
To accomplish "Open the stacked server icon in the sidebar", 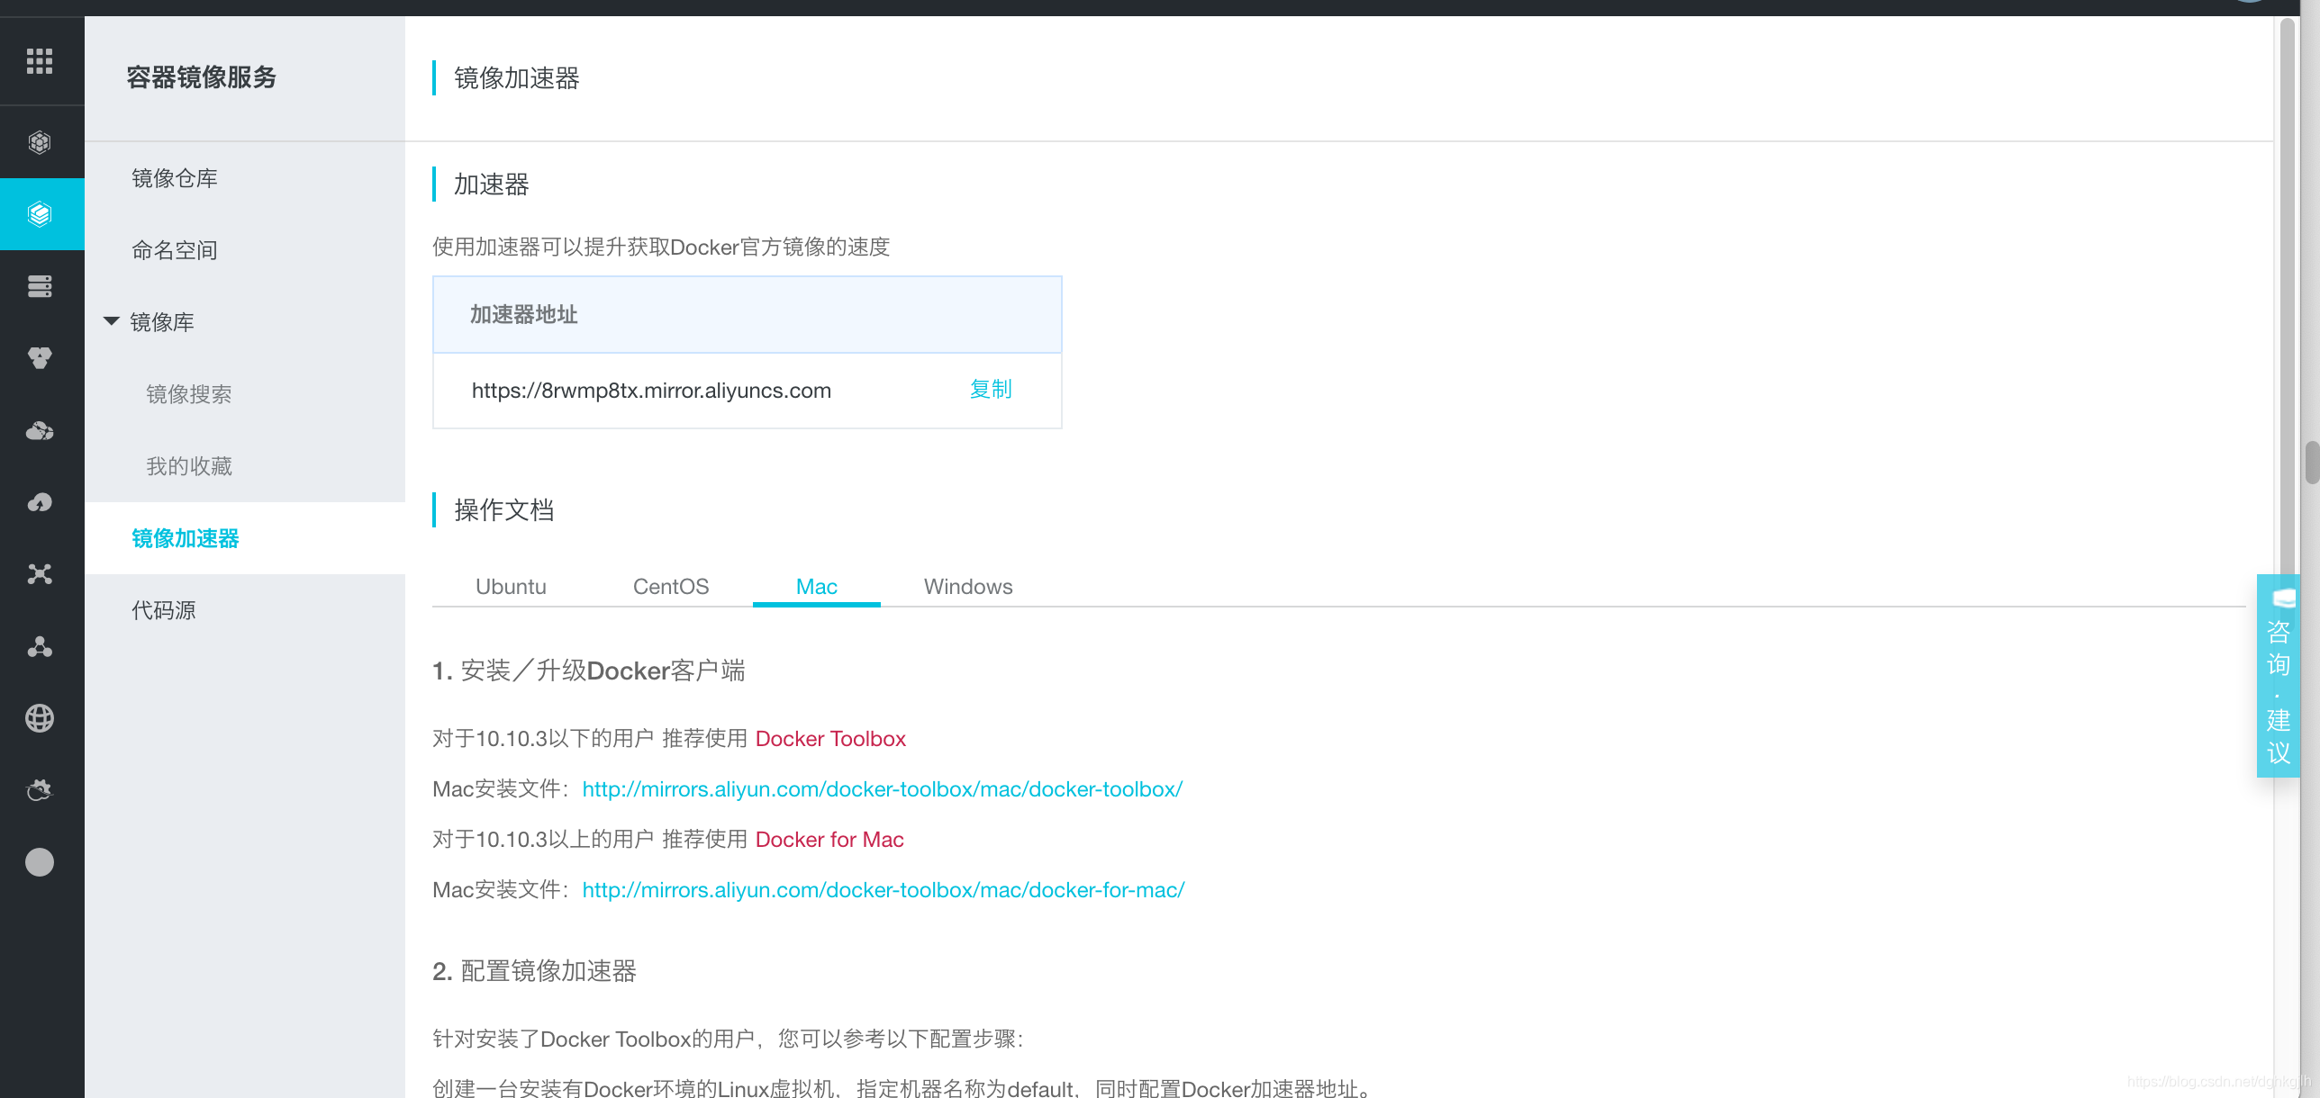I will click(40, 286).
